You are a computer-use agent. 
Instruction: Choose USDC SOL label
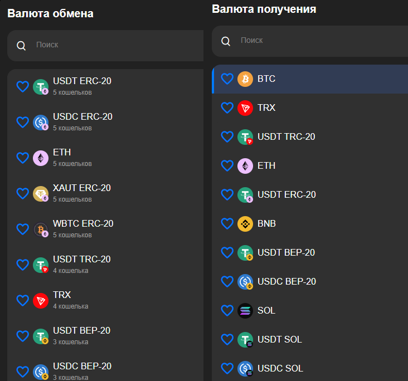[x=280, y=369]
